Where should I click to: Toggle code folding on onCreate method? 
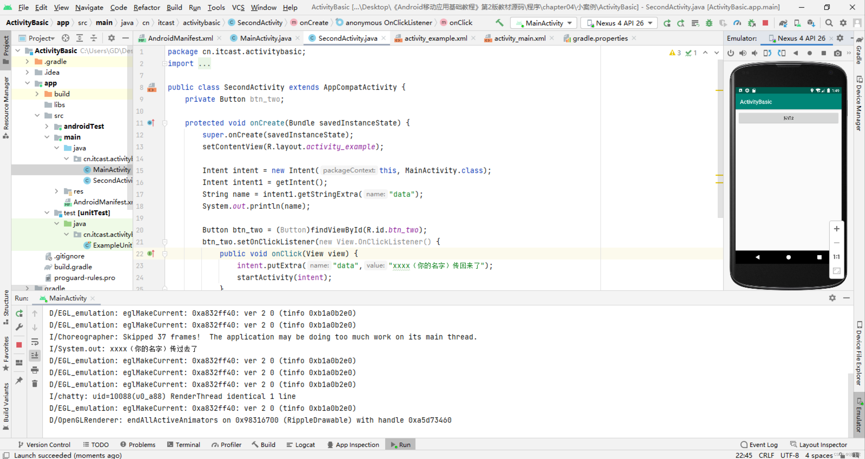click(165, 123)
